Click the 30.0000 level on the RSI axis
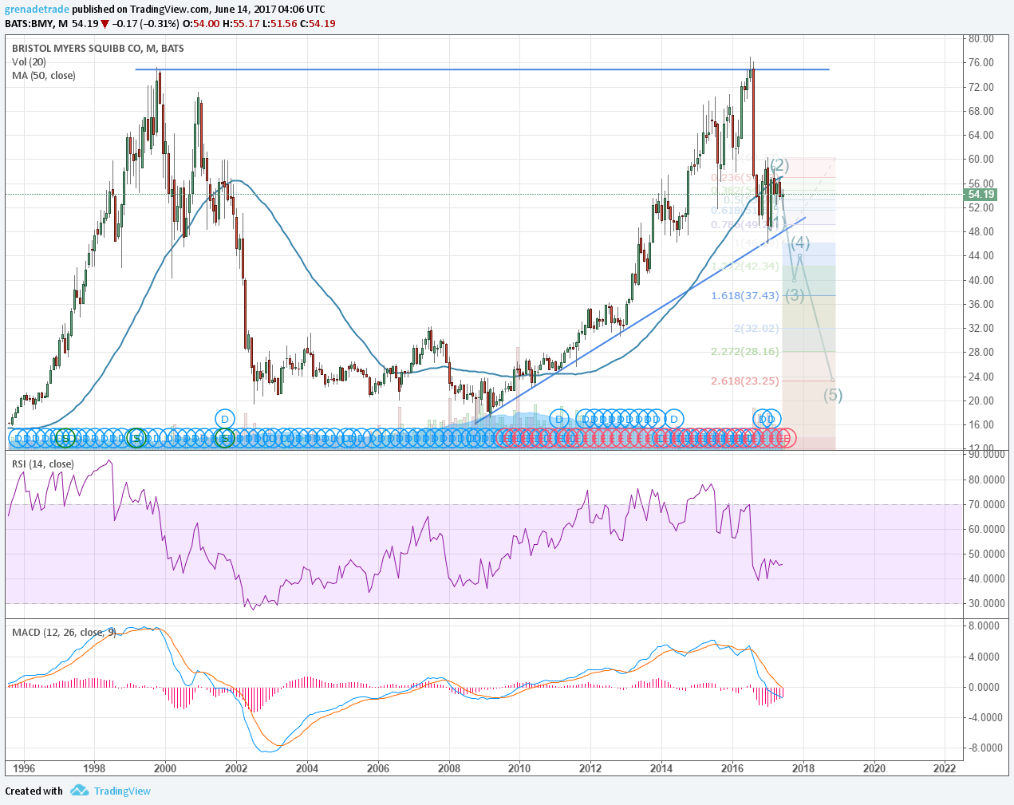 (986, 604)
